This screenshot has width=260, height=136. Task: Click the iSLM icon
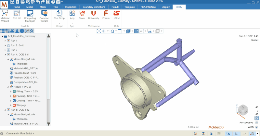116,15
